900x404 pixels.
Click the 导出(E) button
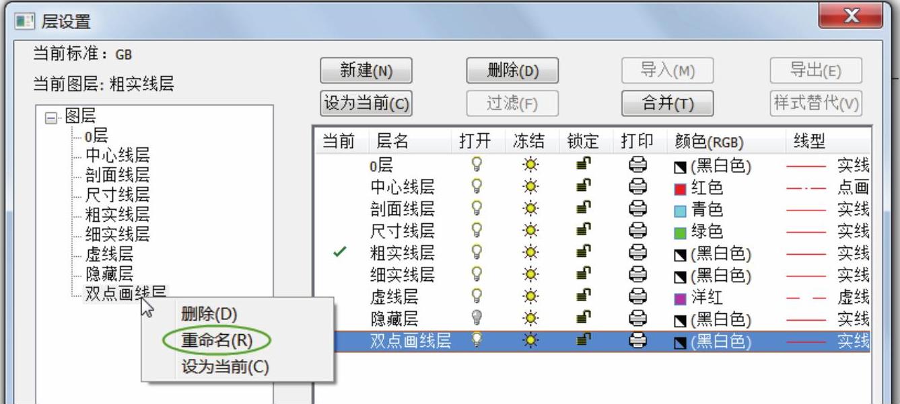coord(815,71)
